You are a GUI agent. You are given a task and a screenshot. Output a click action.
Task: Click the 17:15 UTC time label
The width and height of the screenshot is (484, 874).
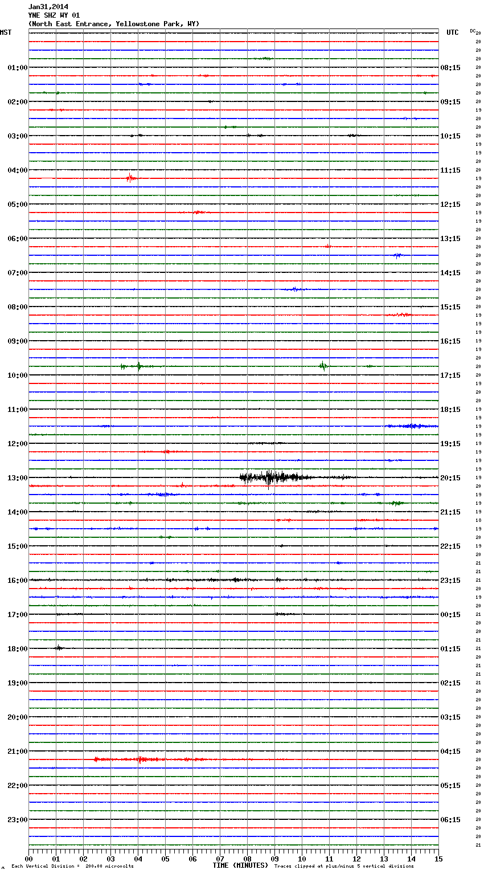coord(450,375)
